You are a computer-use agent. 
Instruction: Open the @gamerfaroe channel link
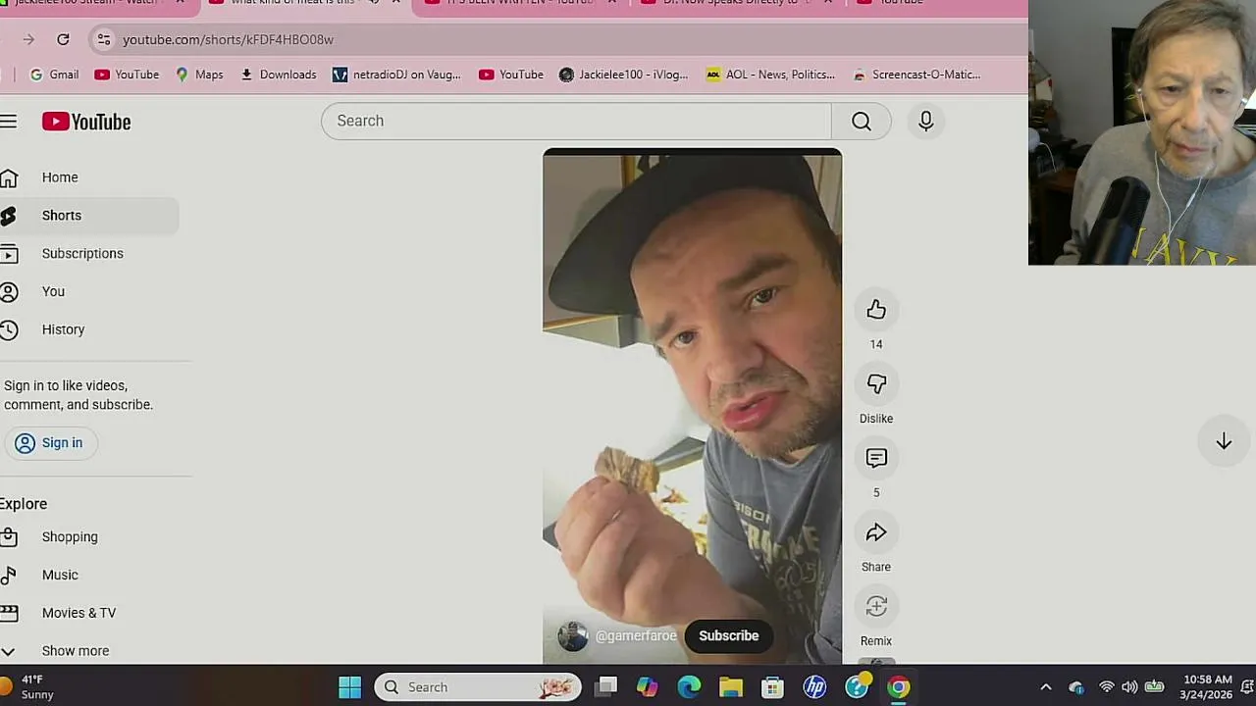(636, 636)
